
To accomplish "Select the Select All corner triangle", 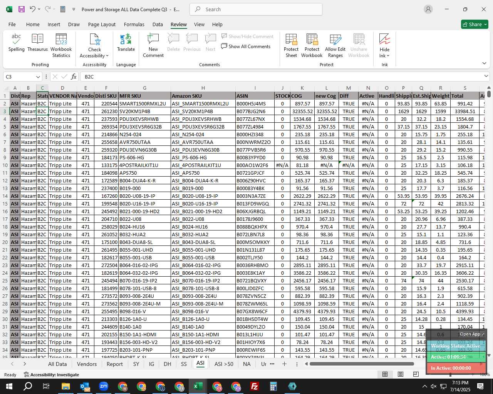I will coord(5,88).
